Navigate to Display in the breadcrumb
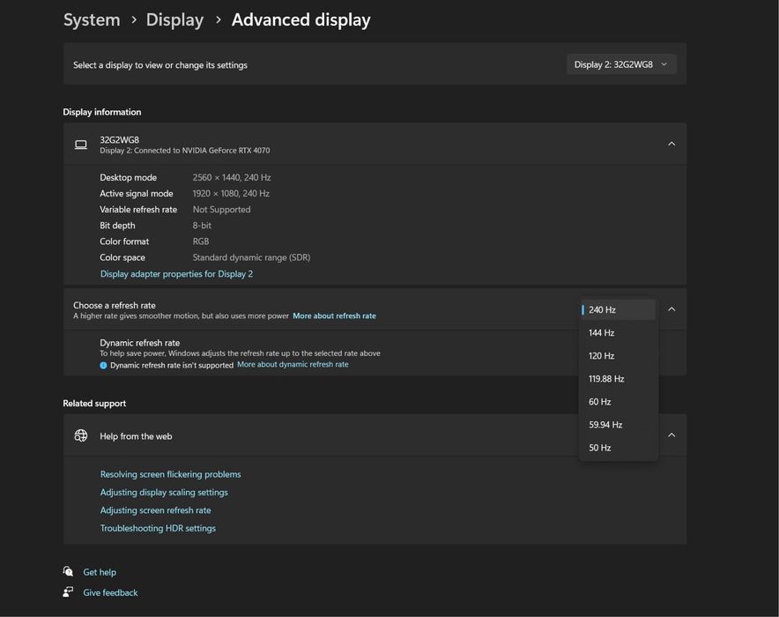The height and width of the screenshot is (617, 779). coord(174,19)
